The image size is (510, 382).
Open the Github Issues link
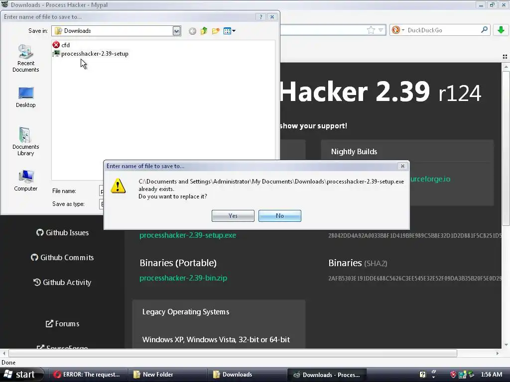[x=62, y=233]
